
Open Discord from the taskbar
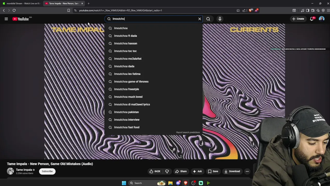tap(178, 183)
